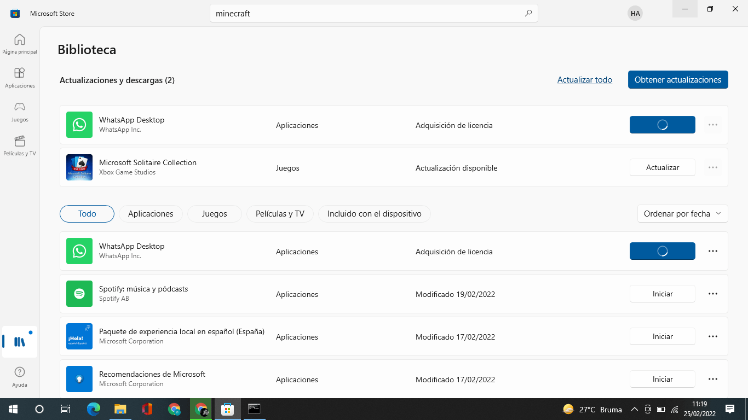This screenshot has width=748, height=420.
Task: Open the notification center icon
Action: click(730, 409)
